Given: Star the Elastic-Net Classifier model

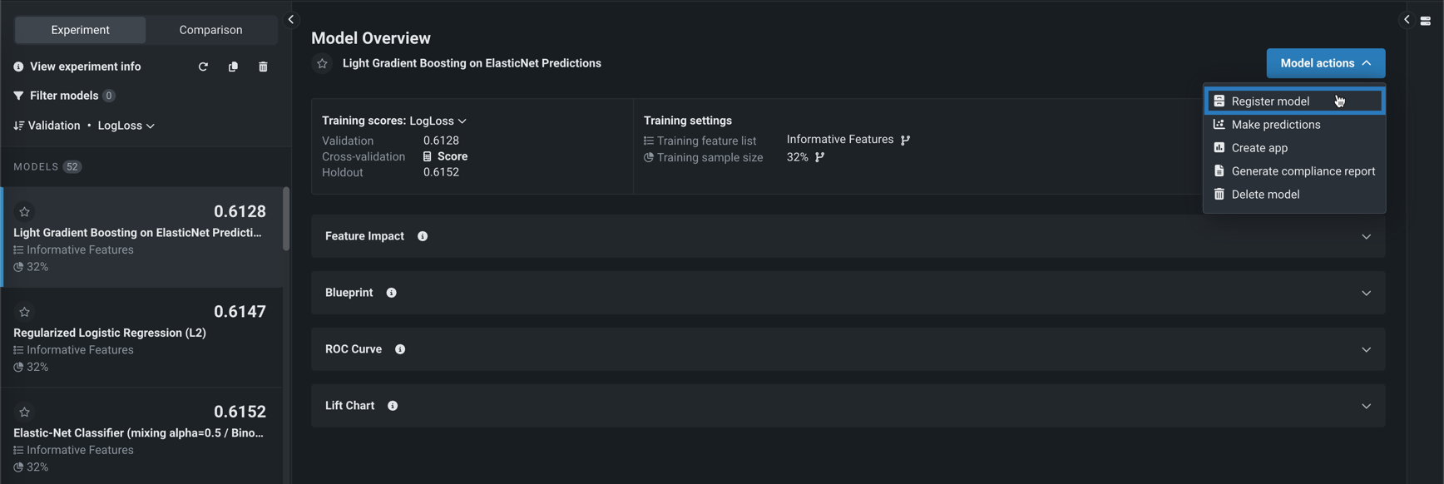Looking at the screenshot, I should click(25, 412).
